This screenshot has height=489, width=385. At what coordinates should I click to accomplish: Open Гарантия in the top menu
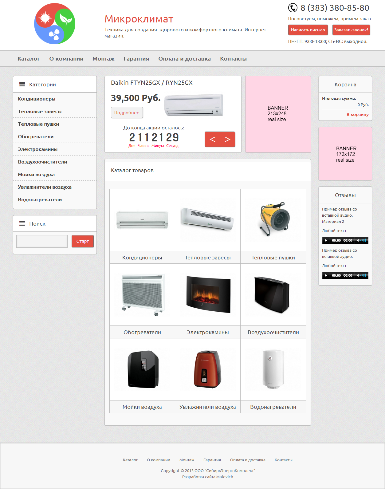coord(136,59)
